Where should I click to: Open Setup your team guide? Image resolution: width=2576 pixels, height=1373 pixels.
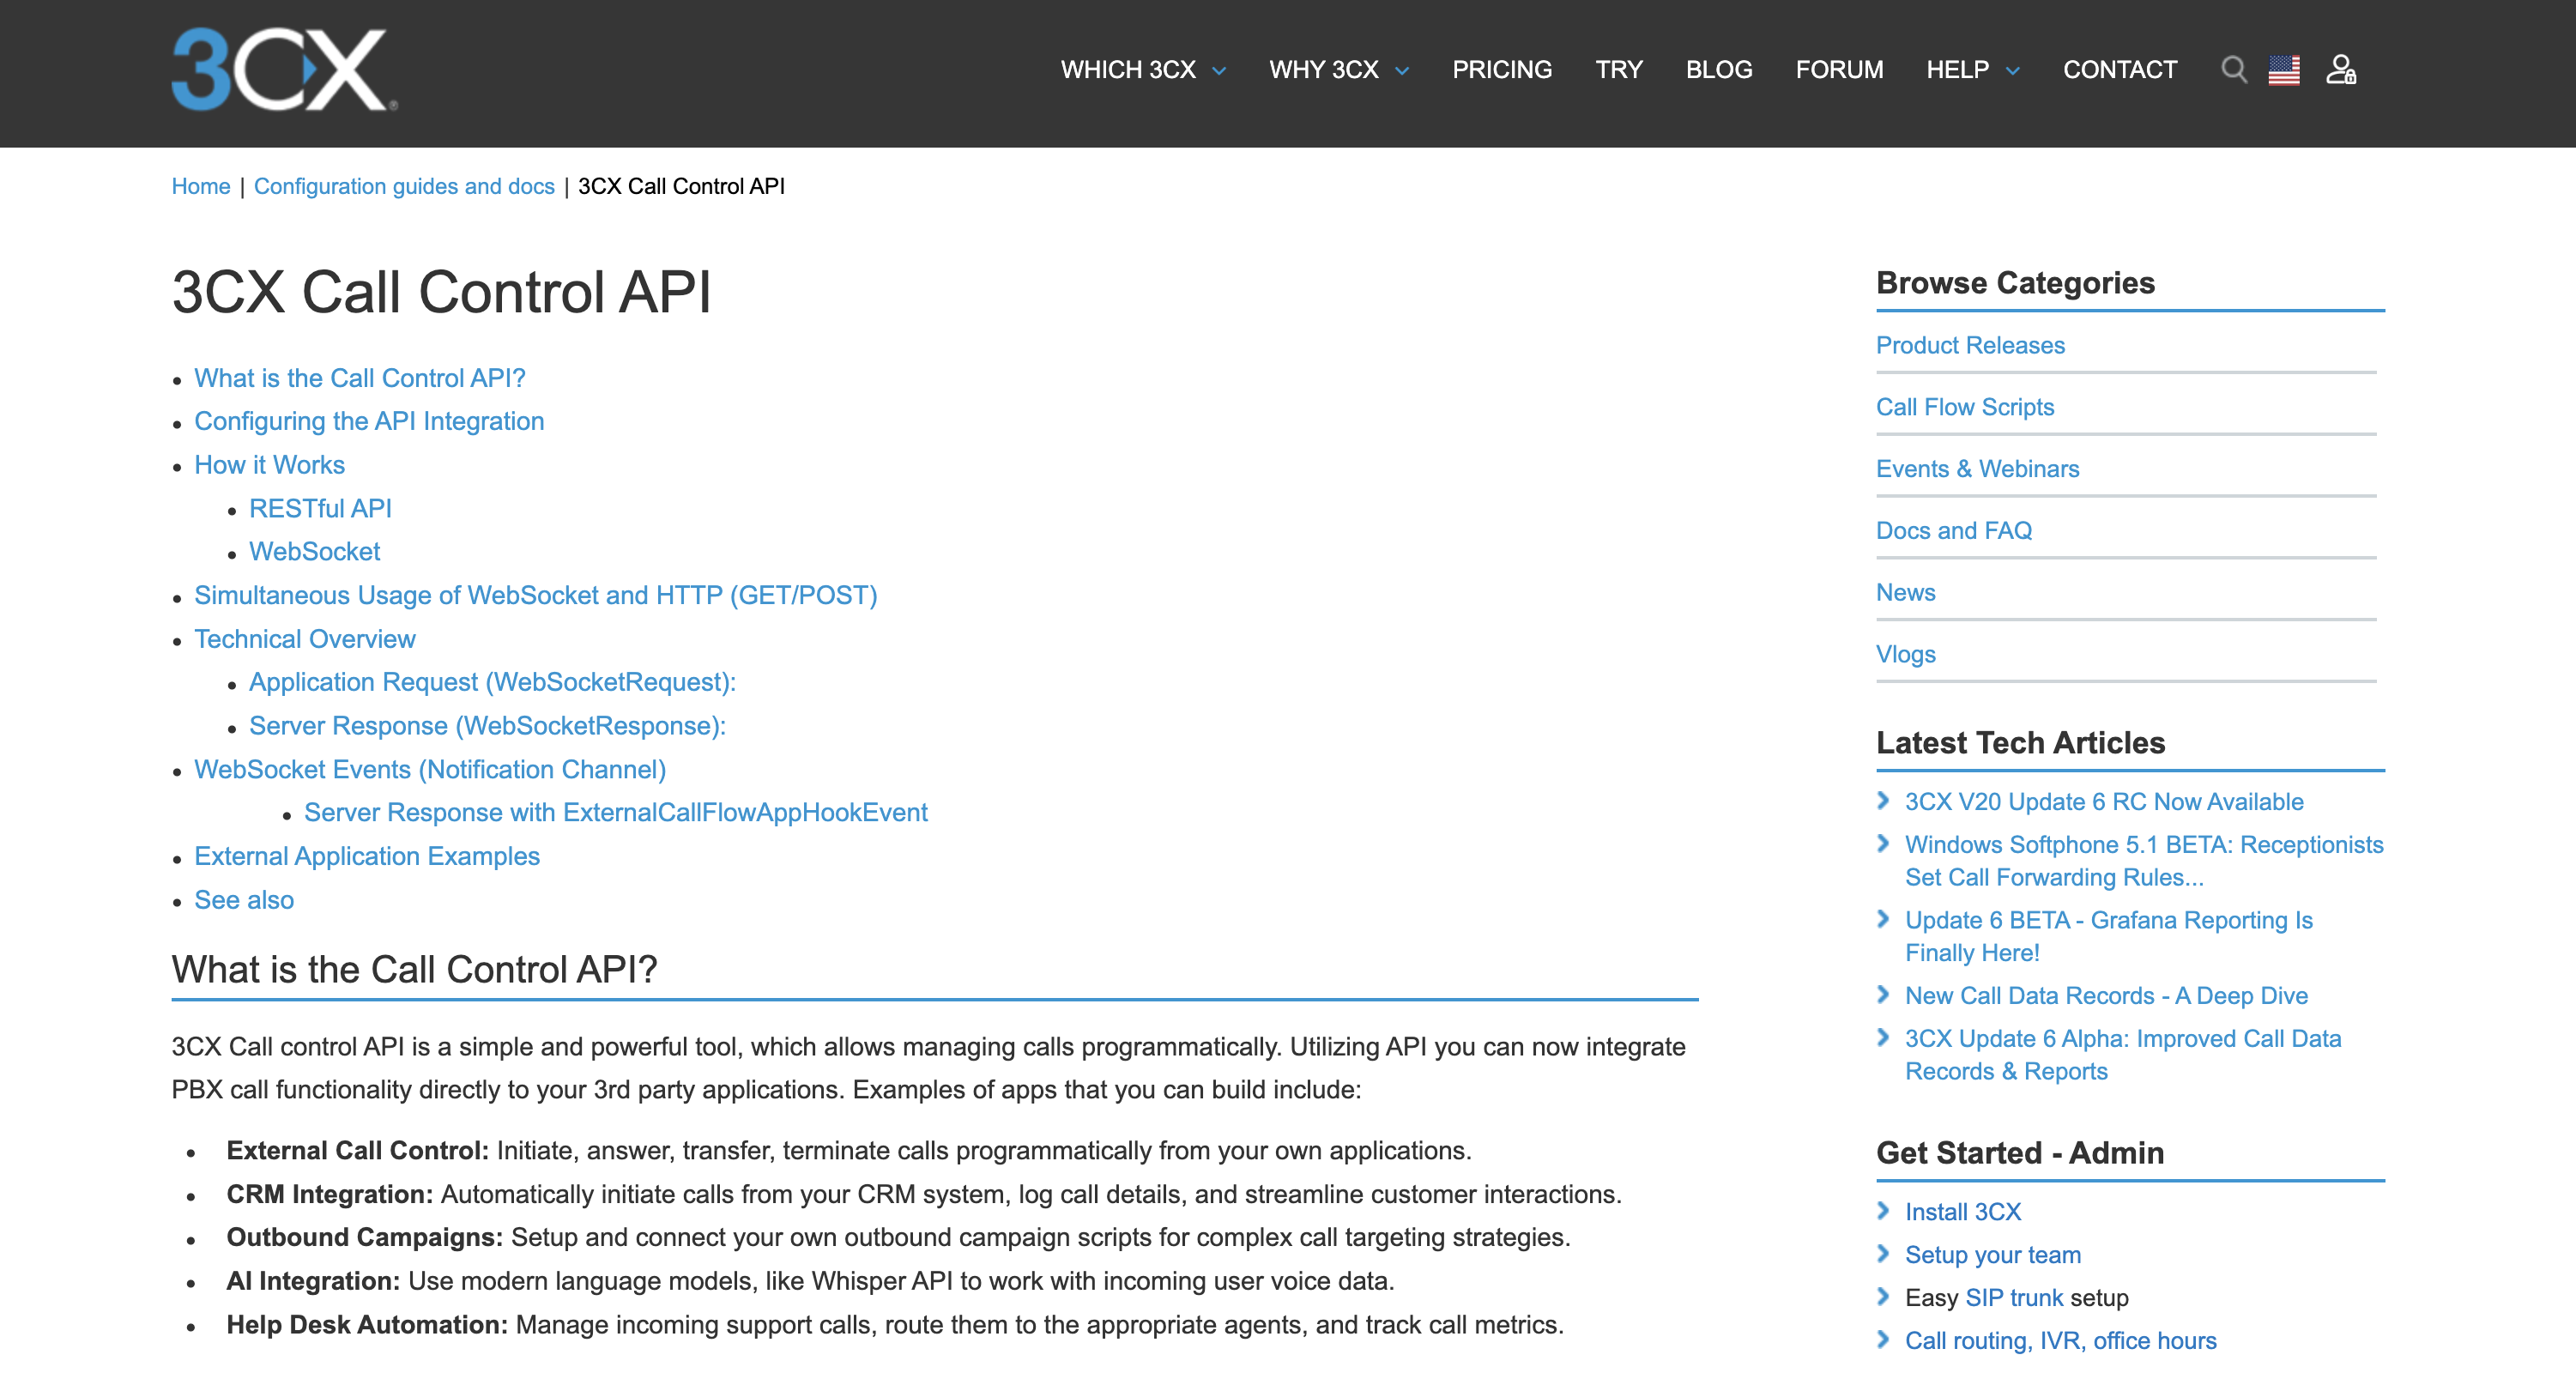pos(1993,1255)
